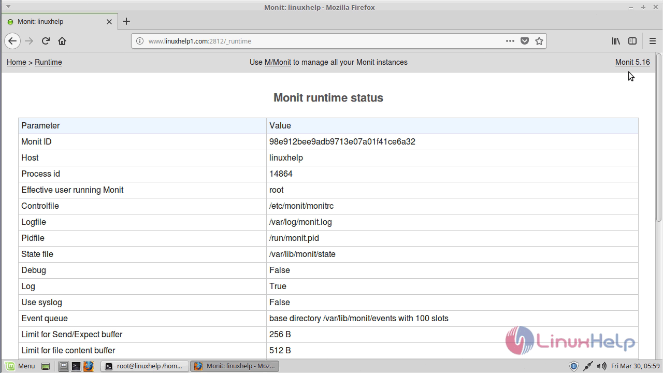Select the Monit: linuxhelp tab
Viewport: 663px width, 373px height.
point(59,22)
